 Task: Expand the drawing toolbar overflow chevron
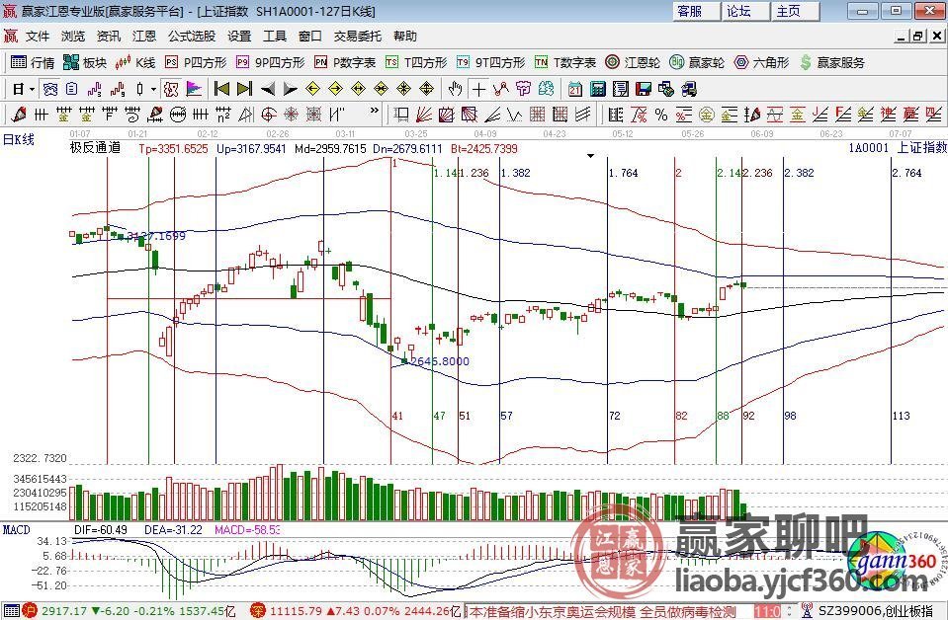click(x=375, y=111)
